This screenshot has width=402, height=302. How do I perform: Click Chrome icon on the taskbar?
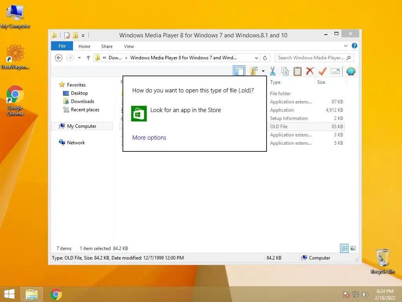coord(56,294)
